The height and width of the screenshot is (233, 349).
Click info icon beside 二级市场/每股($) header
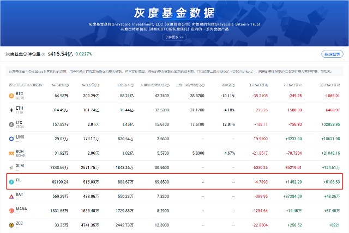tap(203, 85)
